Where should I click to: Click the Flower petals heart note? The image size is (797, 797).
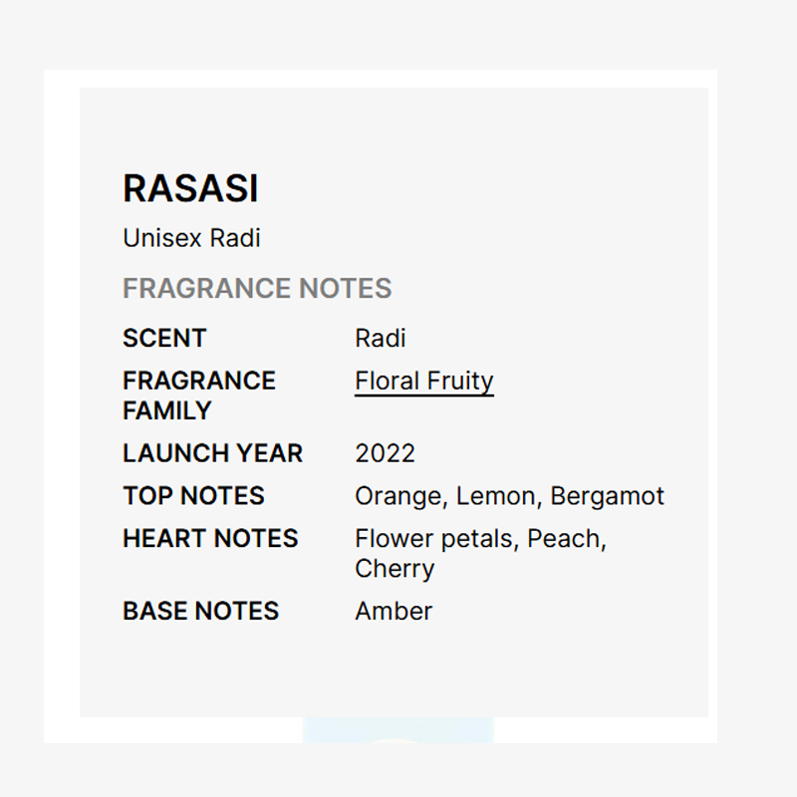pyautogui.click(x=434, y=539)
